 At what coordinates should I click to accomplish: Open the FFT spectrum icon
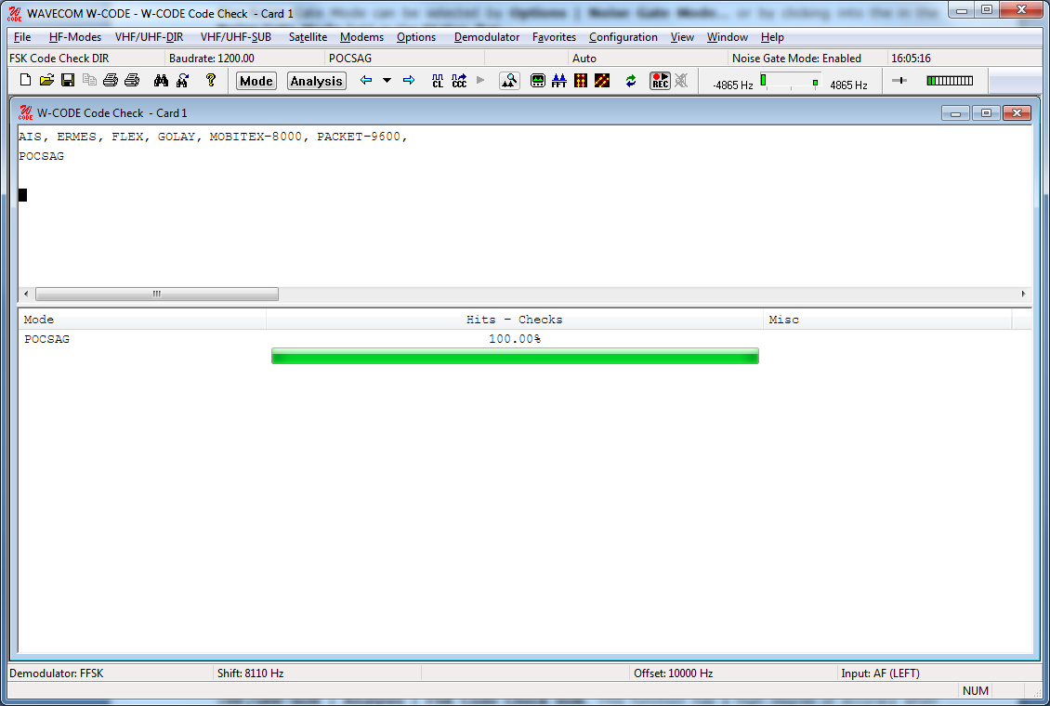point(559,81)
